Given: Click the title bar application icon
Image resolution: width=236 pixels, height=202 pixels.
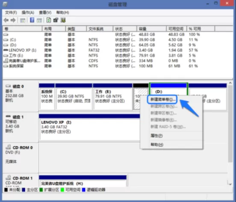Looking at the screenshot, I should [5, 4].
